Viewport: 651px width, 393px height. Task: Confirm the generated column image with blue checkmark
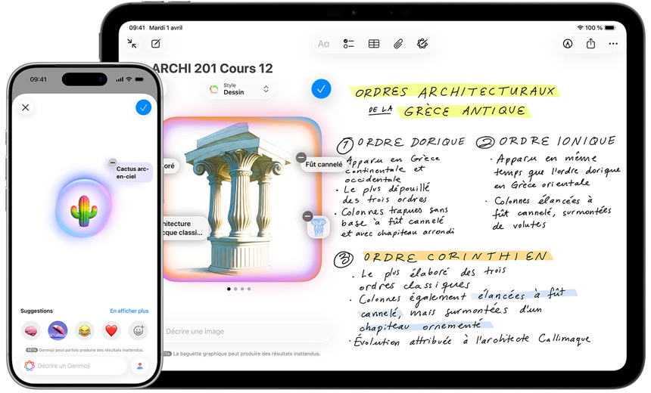point(321,89)
